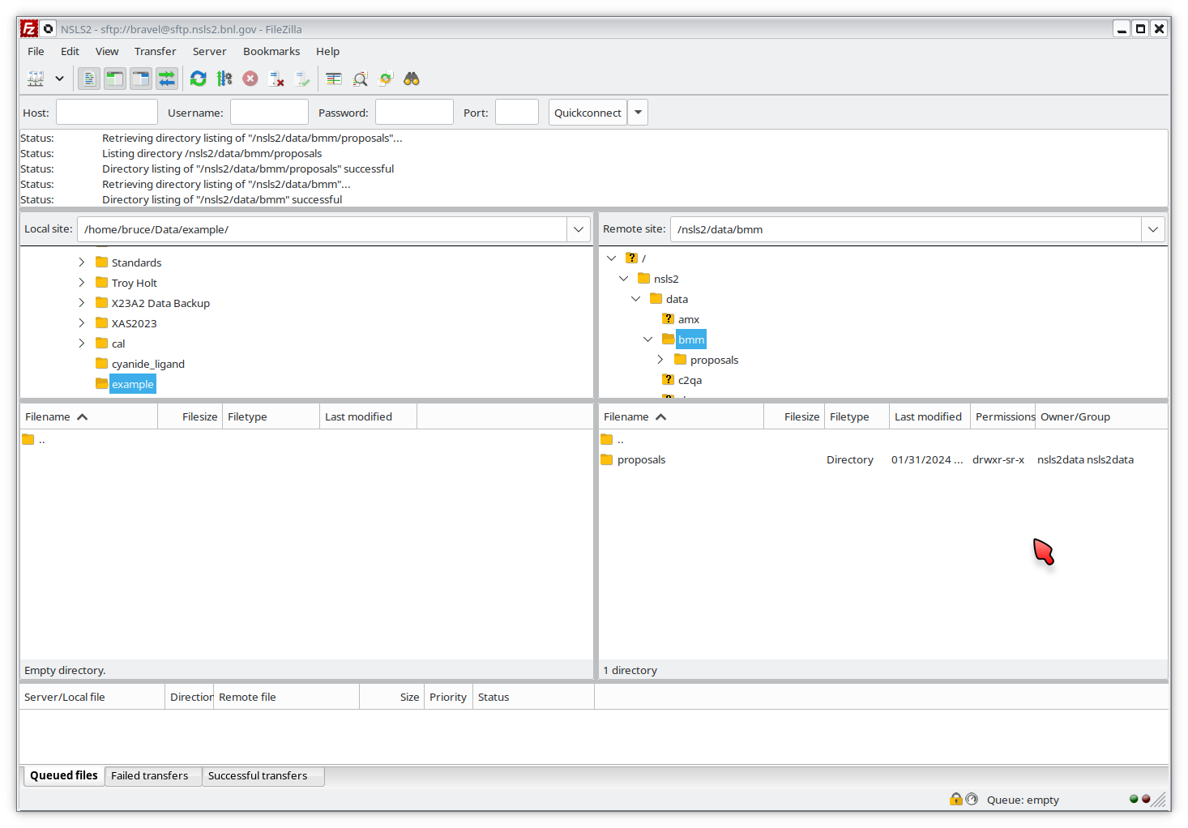Open the Quickconnect history dropdown
Image resolution: width=1188 pixels, height=828 pixels.
coord(638,112)
